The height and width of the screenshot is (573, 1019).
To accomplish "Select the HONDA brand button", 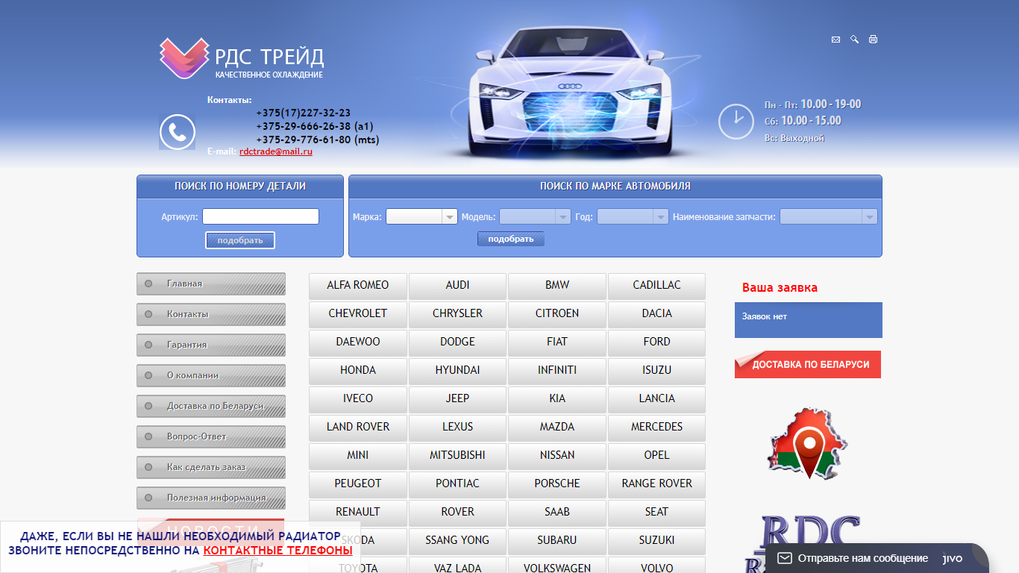I will point(358,371).
